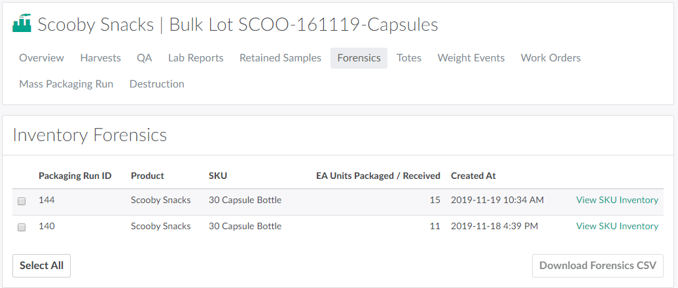Viewport: 678px width, 288px height.
Task: Click the Created At column header
Action: click(x=473, y=176)
